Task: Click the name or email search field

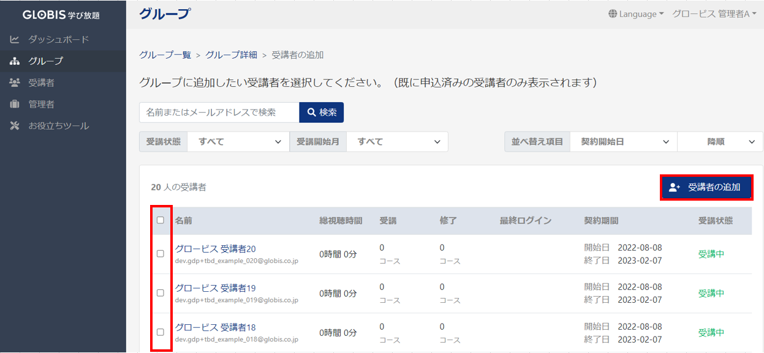Action: tap(219, 113)
